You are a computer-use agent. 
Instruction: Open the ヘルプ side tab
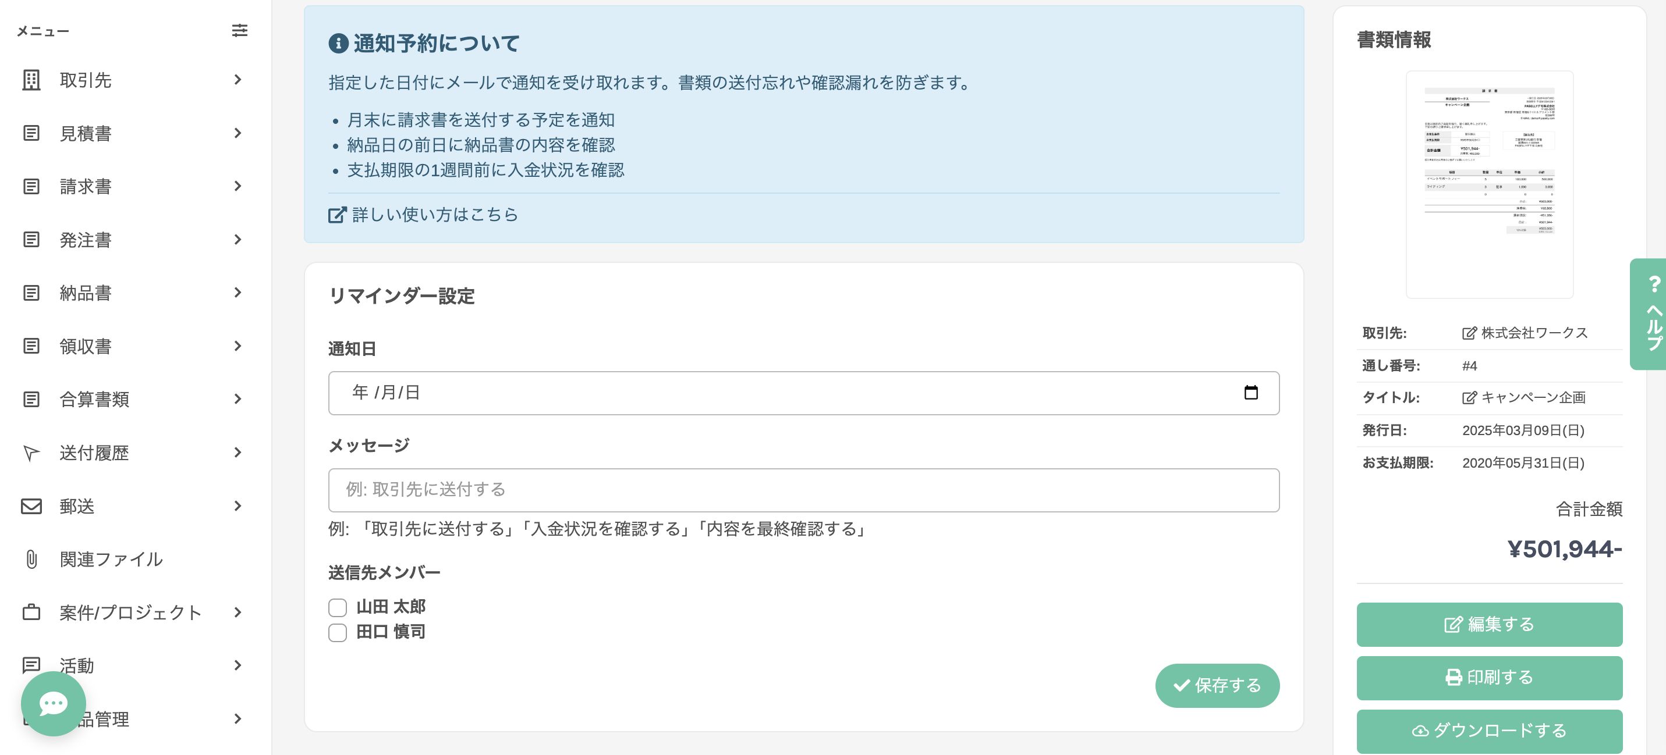[x=1649, y=314]
